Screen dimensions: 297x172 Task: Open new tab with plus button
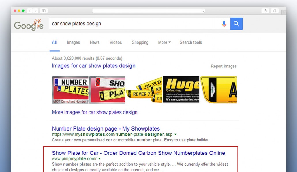pos(284,12)
